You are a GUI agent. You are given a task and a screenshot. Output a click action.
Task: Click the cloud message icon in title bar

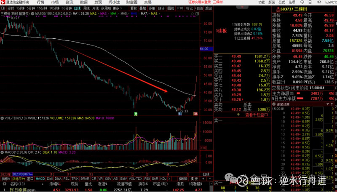click(302, 3)
